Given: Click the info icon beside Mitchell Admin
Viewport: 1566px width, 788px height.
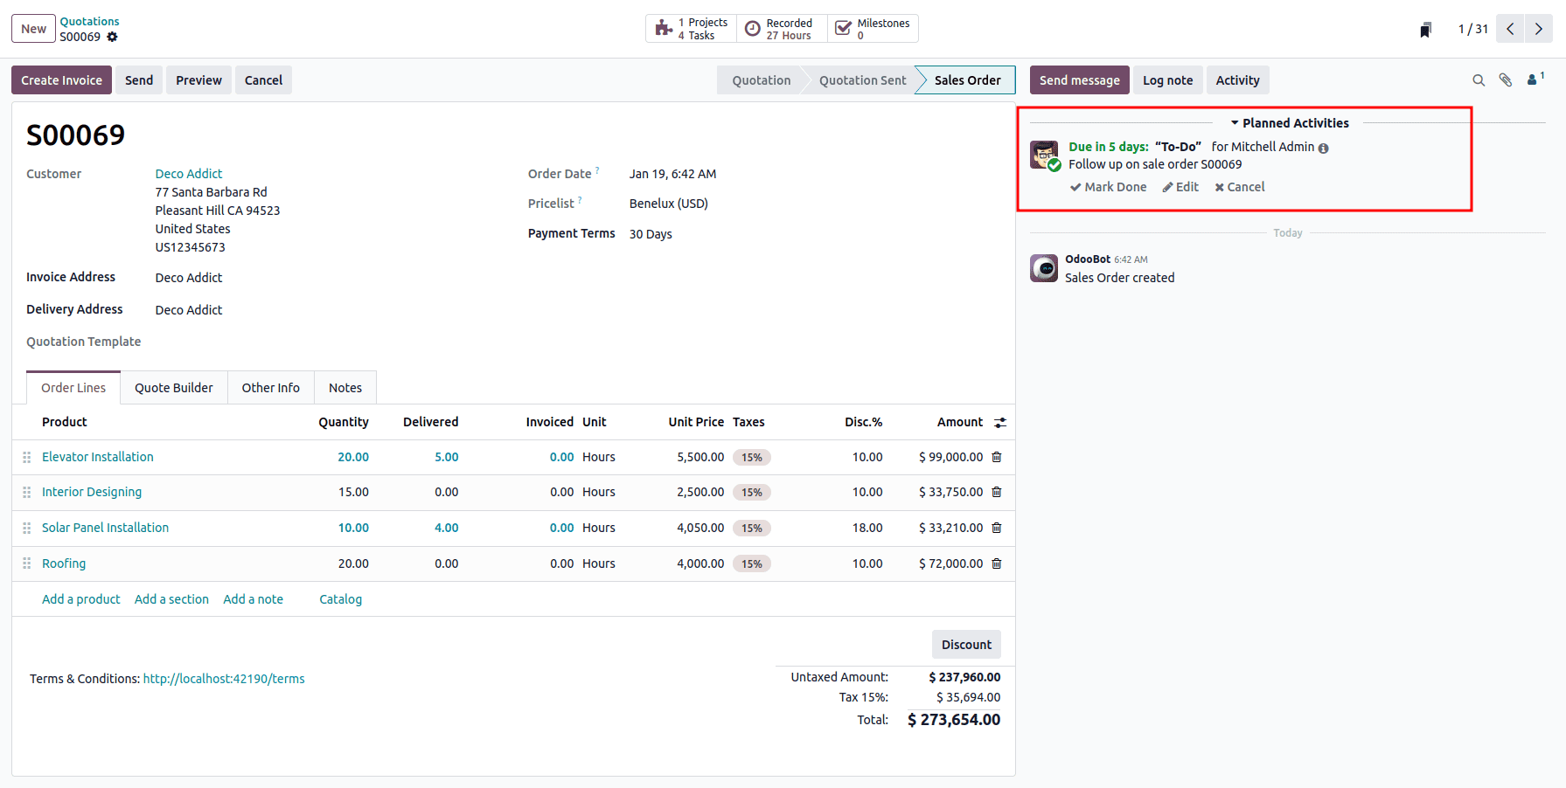Looking at the screenshot, I should [1324, 147].
